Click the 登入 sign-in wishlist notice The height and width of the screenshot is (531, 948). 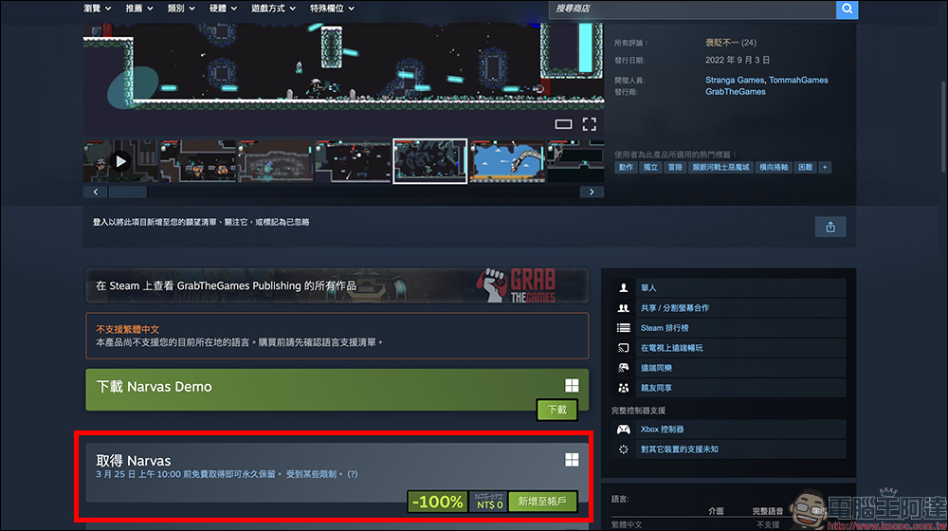point(201,222)
